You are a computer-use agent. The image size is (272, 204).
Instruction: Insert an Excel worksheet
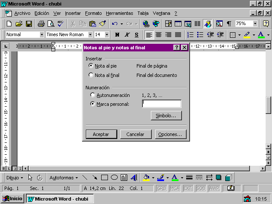(188, 24)
